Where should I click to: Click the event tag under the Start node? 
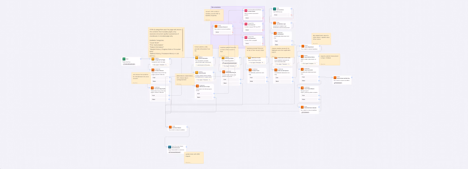[128, 64]
